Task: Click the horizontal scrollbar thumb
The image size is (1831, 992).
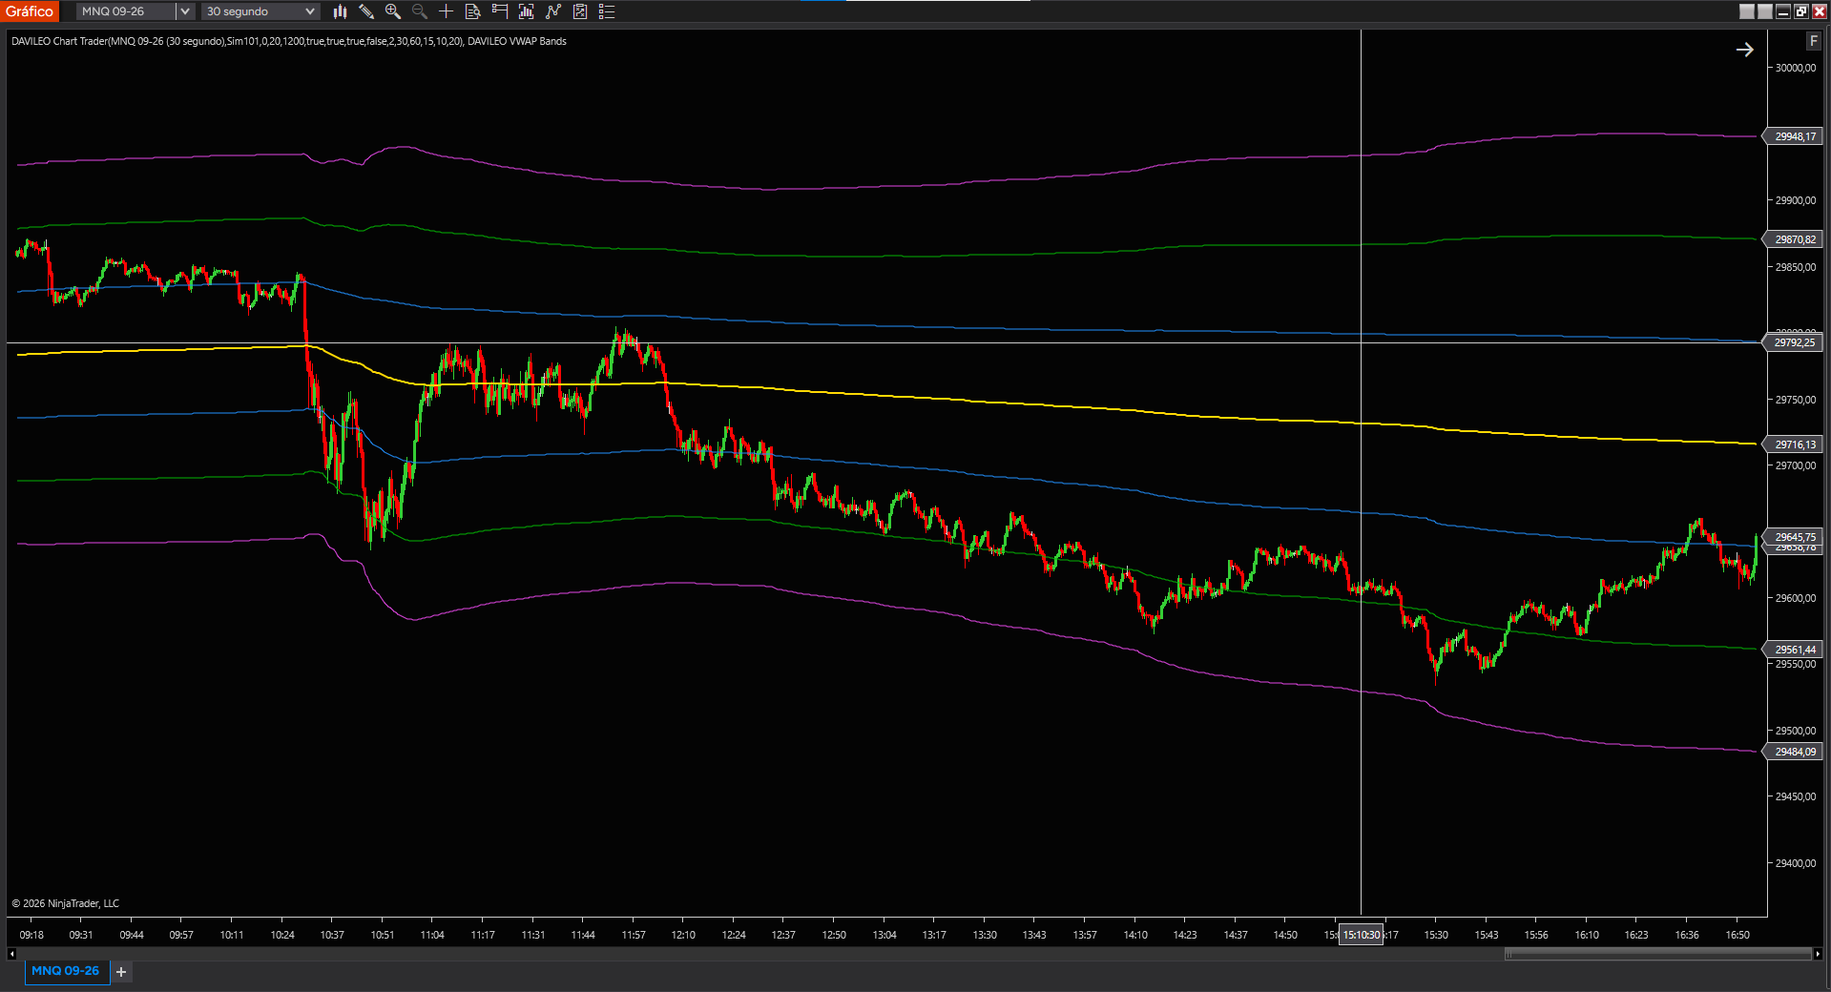Action: [1658, 954]
